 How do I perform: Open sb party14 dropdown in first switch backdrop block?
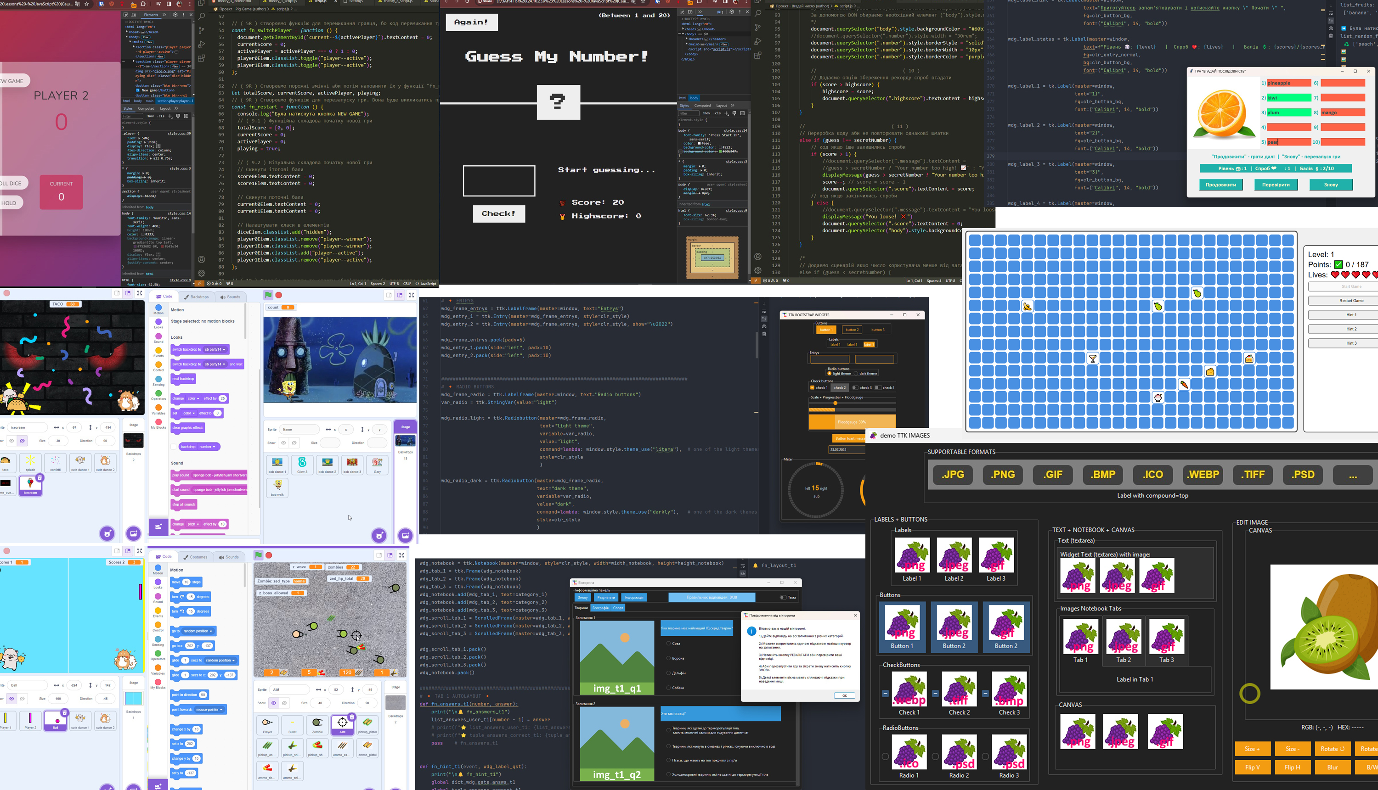(215, 349)
